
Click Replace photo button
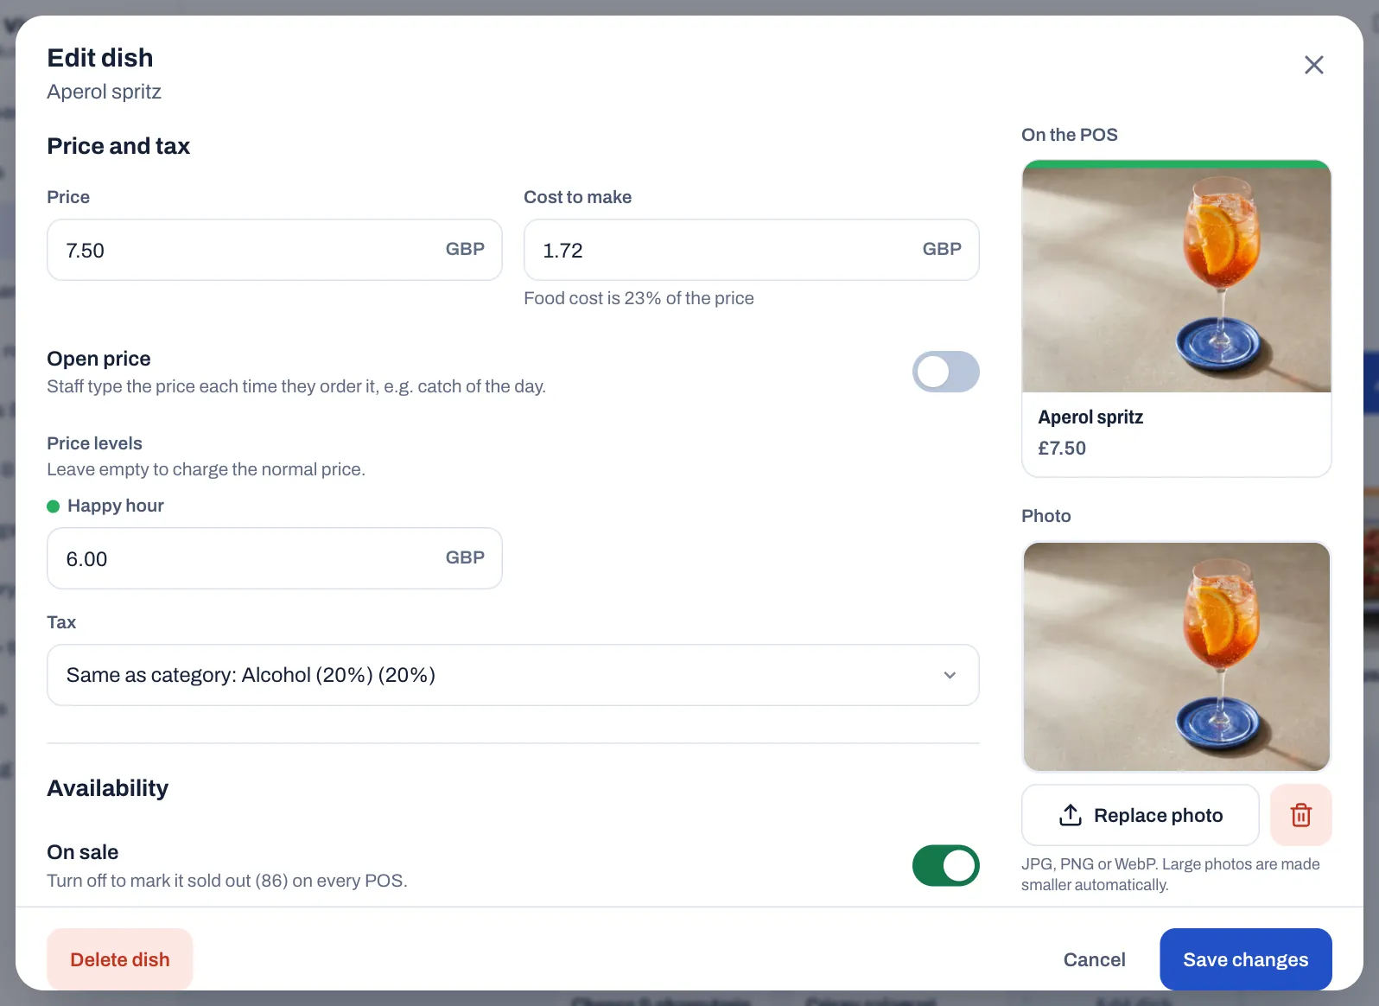1140,815
